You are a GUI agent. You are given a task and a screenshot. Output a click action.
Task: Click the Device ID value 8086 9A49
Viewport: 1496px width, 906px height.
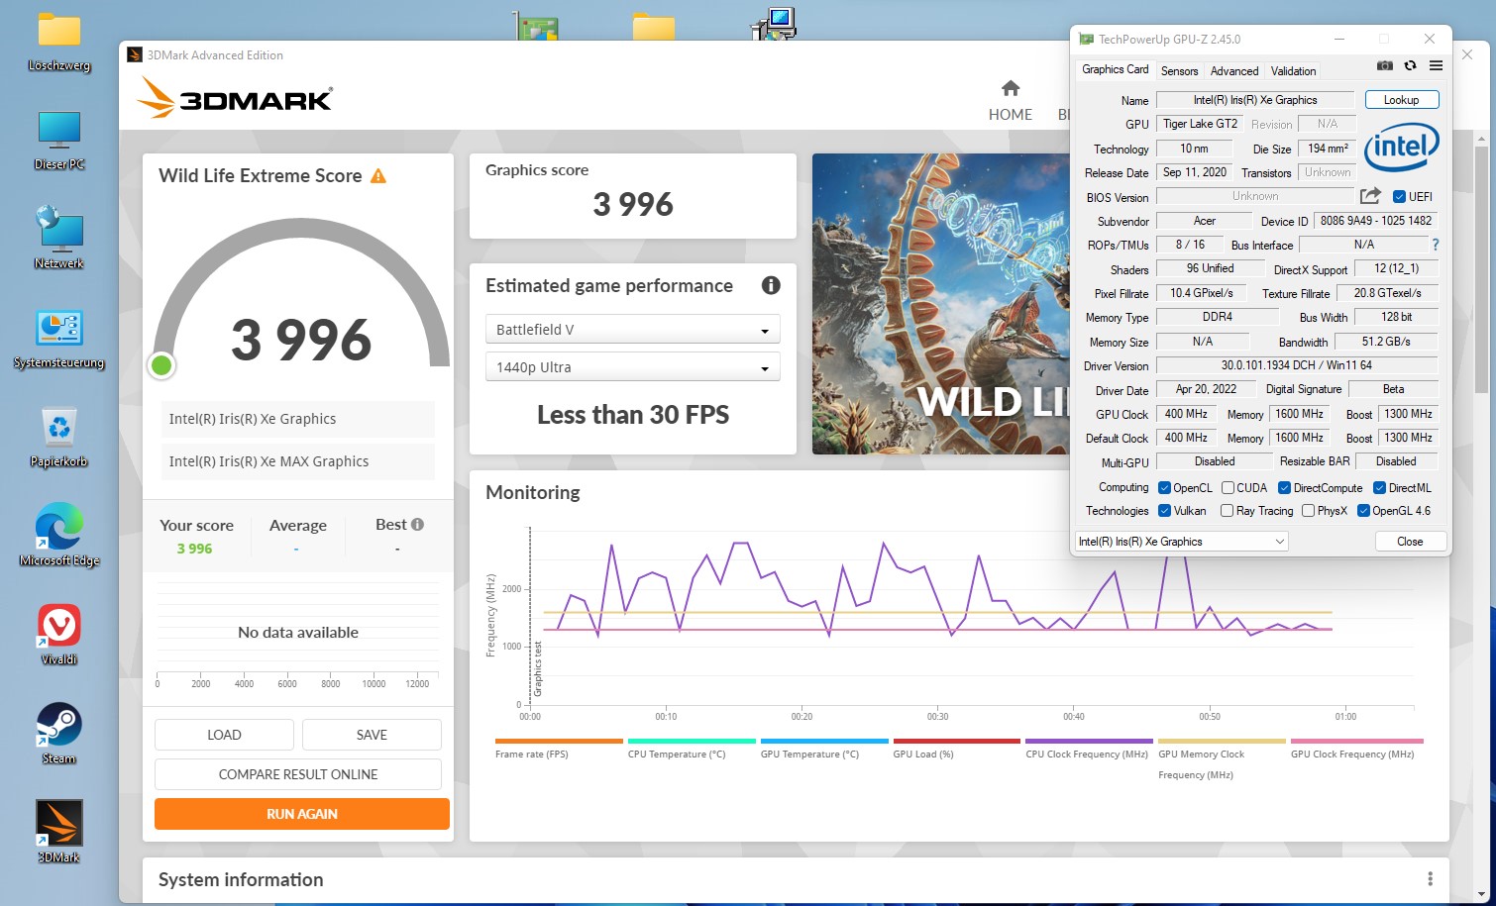[1375, 221]
